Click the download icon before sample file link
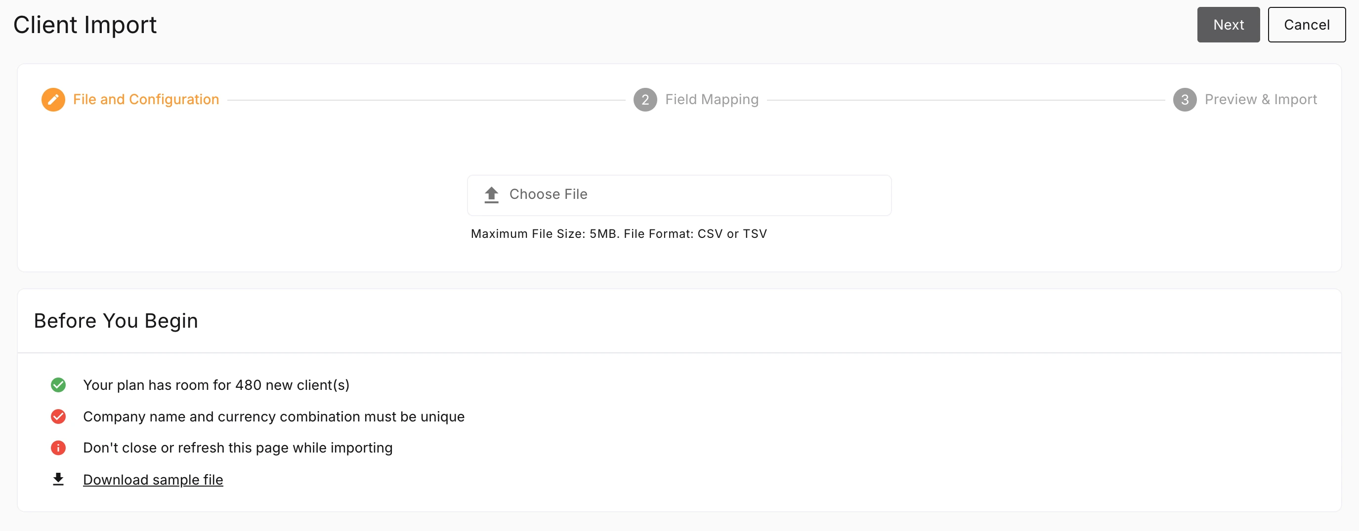This screenshot has width=1359, height=531. pos(58,479)
